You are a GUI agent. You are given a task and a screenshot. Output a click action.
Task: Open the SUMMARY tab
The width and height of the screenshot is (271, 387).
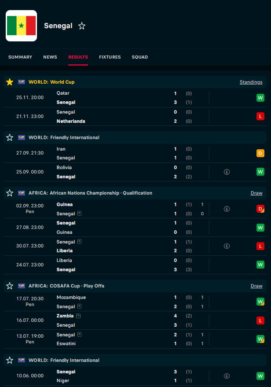(x=20, y=57)
